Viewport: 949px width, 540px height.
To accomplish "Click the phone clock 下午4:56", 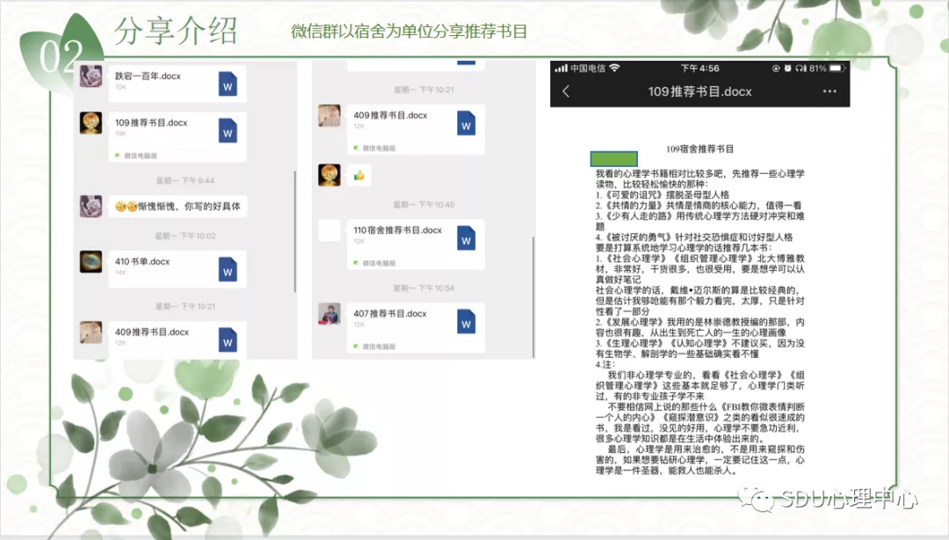I will [x=700, y=69].
